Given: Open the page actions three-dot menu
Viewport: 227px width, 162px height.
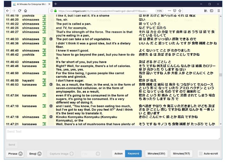Looking at the screenshot, I should [169, 11].
